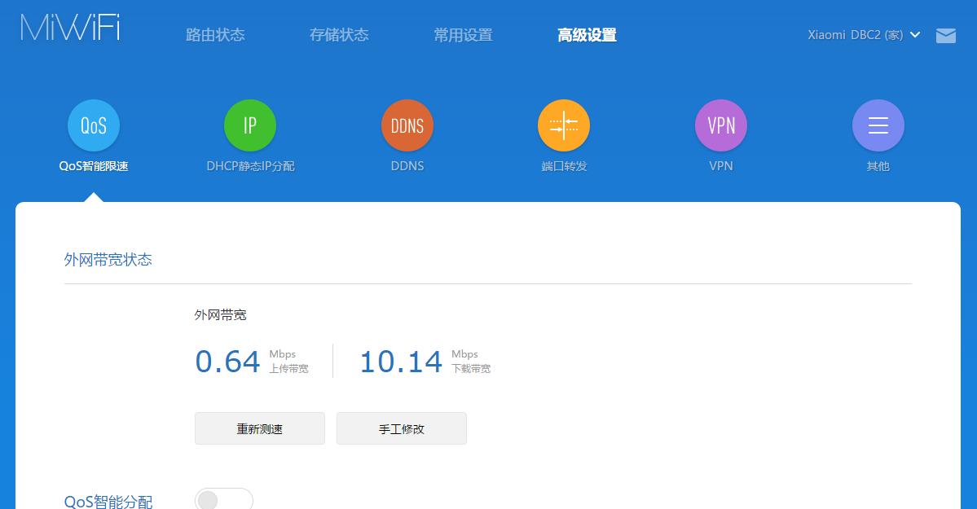
Task: Expand the Xiaomi DBC2 (家) device dropdown
Action: (x=864, y=35)
